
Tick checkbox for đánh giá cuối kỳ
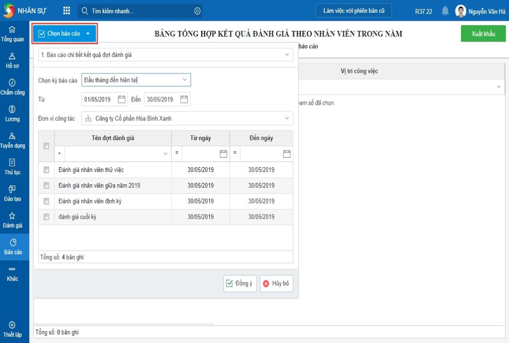pos(46,217)
